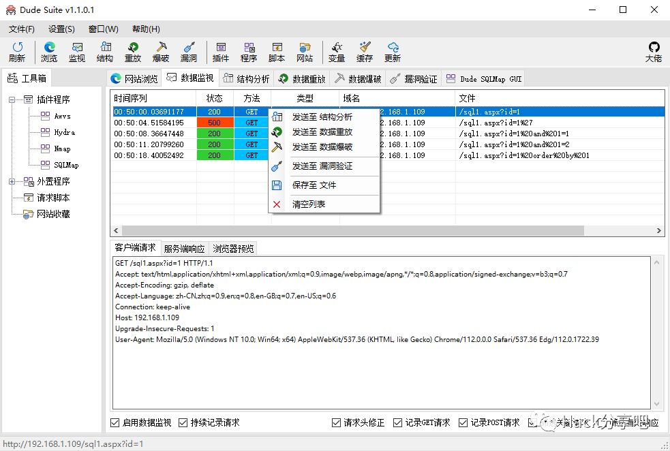Open the 结构 structure toolbar icon

pyautogui.click(x=105, y=52)
